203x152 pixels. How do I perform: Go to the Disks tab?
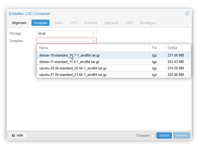[58, 23]
